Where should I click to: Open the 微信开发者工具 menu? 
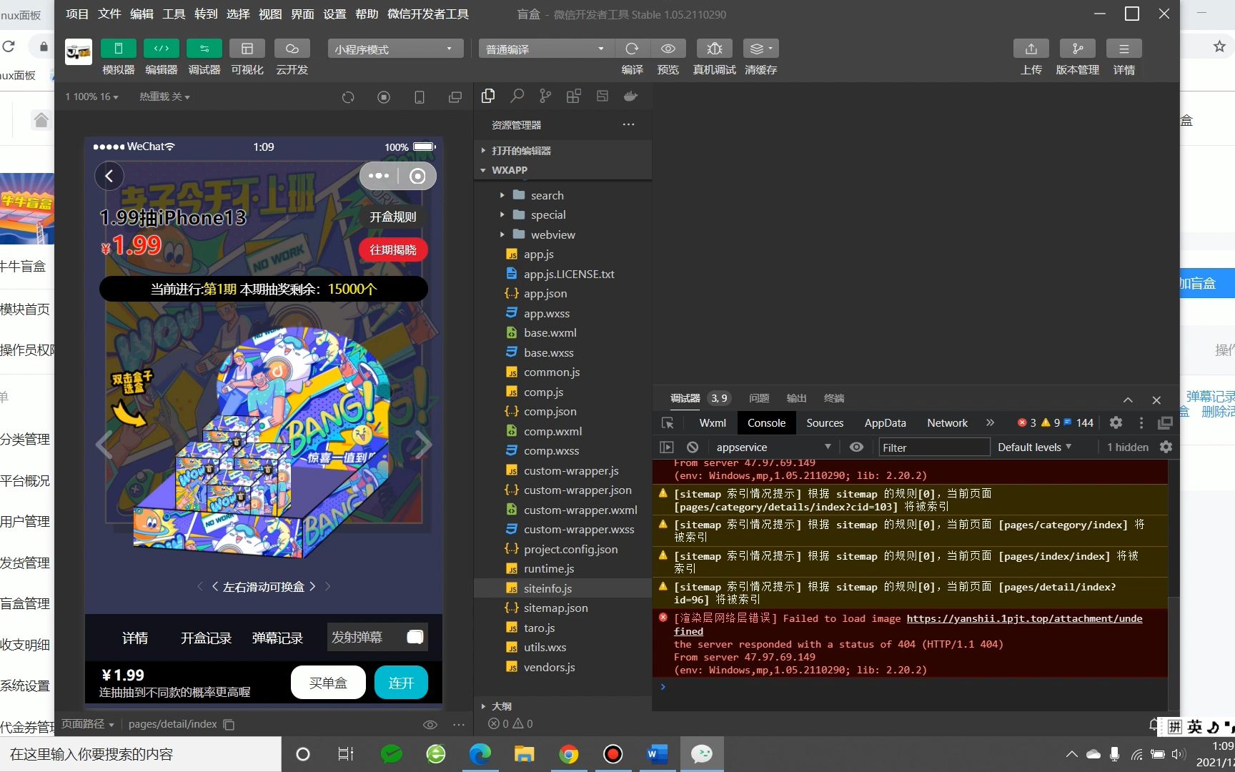click(x=428, y=14)
